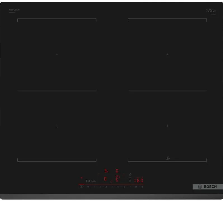Tap the center cross of the front right zone
Image resolution: width=223 pixels, height=201 pixels.
(167, 126)
